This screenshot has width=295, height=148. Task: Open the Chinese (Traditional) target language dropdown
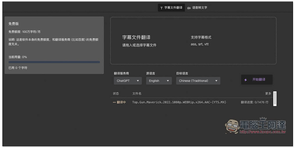[x=198, y=81]
